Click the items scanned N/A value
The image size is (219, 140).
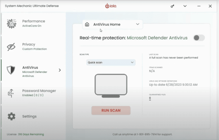tap(152, 71)
